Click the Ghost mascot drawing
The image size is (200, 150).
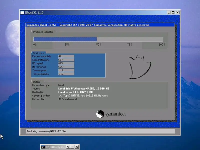coord(140,67)
